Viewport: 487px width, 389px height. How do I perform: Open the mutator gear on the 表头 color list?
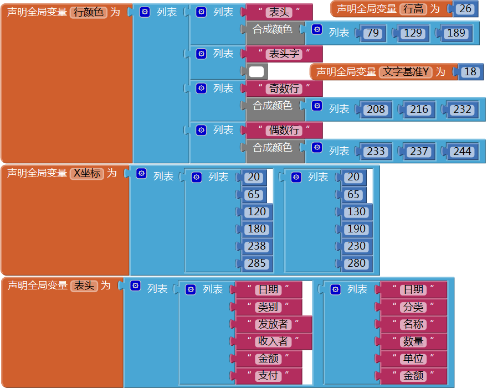(x=201, y=12)
